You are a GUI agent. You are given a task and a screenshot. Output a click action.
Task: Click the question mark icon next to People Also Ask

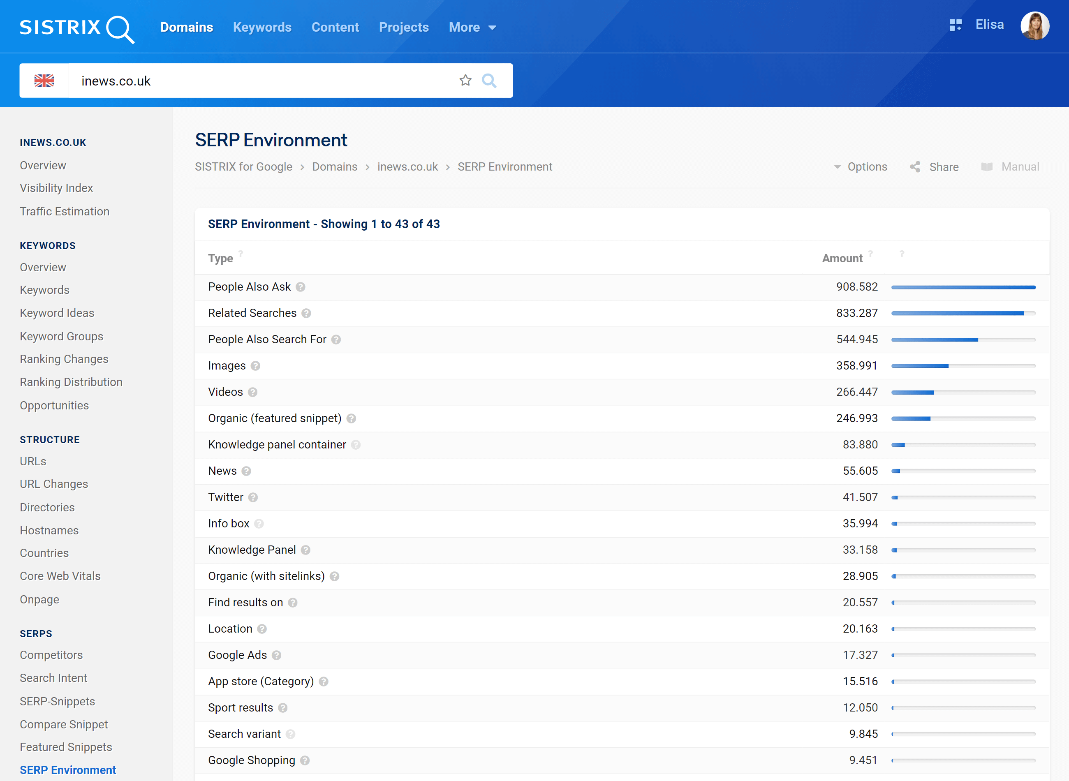[x=301, y=287]
